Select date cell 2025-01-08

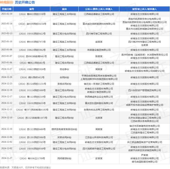tap(7, 50)
